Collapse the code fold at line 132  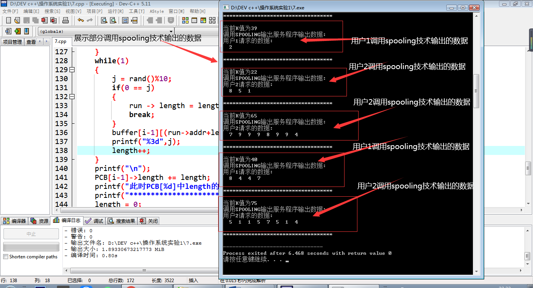(x=71, y=96)
